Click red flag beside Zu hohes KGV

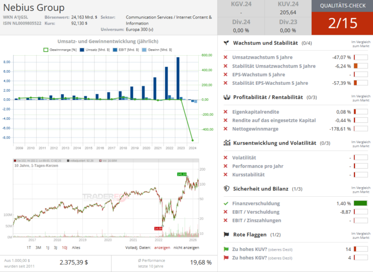226,257
